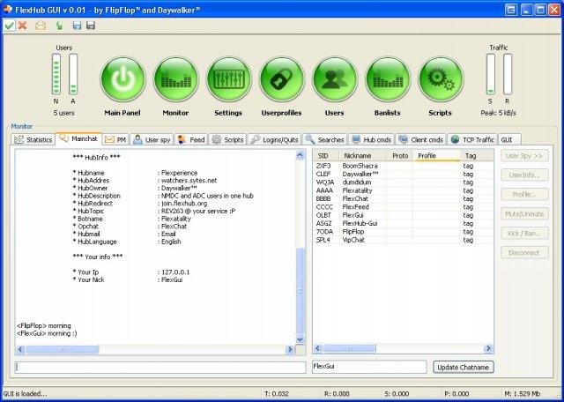Click the chatname field containing FlexGui
This screenshot has height=402, width=564.
click(369, 367)
